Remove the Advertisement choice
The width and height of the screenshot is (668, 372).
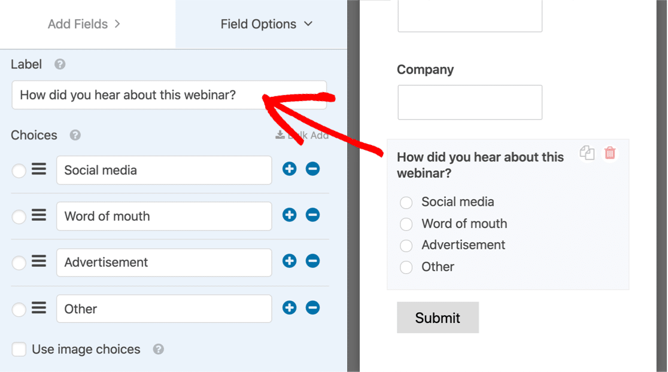coord(312,261)
